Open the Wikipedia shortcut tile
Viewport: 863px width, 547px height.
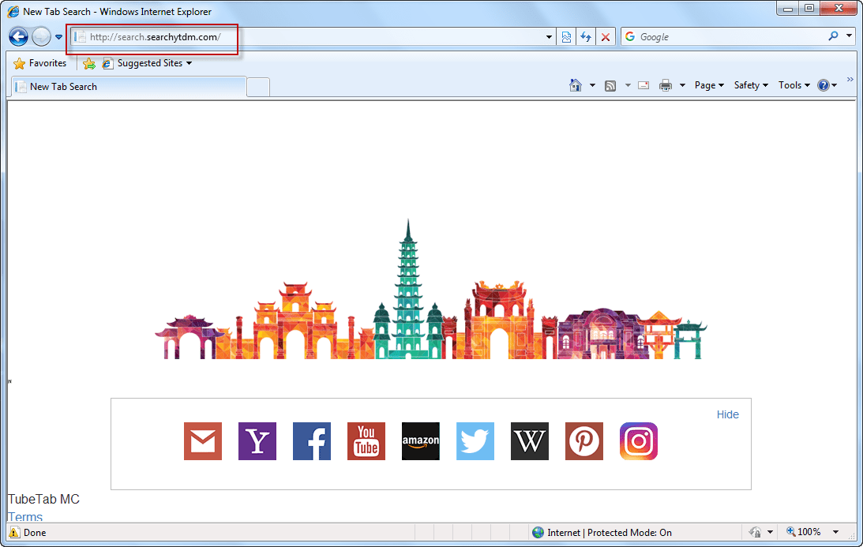(x=530, y=441)
